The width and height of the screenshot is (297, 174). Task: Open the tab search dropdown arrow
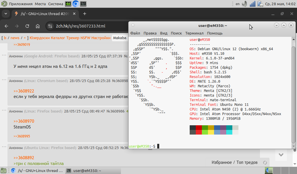pyautogui.click(x=6, y=14)
